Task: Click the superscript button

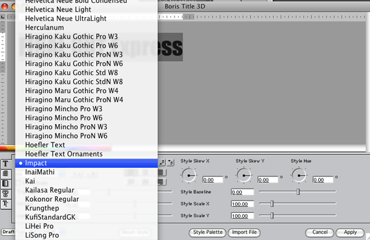Action: (x=162, y=162)
